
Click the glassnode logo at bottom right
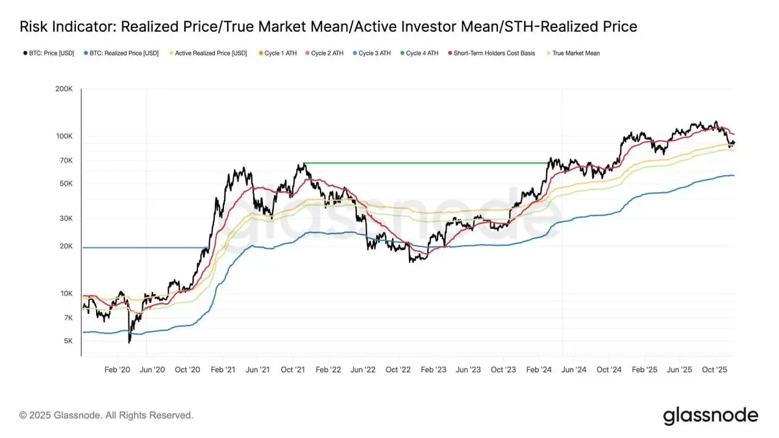[710, 415]
